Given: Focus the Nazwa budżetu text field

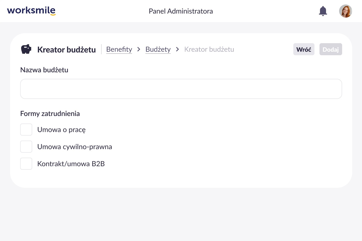Looking at the screenshot, I should (181, 89).
